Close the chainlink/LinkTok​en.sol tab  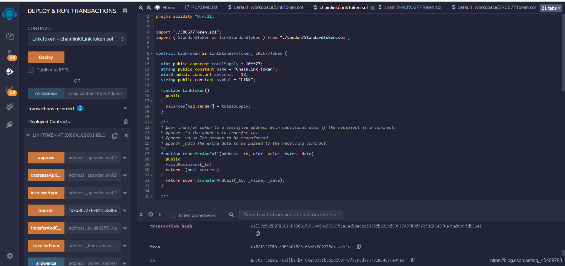[x=373, y=8]
